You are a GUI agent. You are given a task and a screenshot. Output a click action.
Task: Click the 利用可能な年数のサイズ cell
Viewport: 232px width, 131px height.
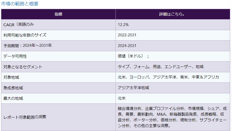(58, 35)
